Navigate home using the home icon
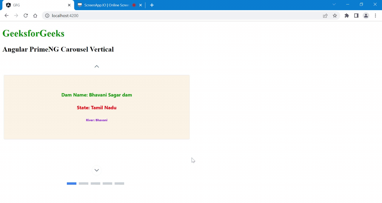 (x=35, y=16)
